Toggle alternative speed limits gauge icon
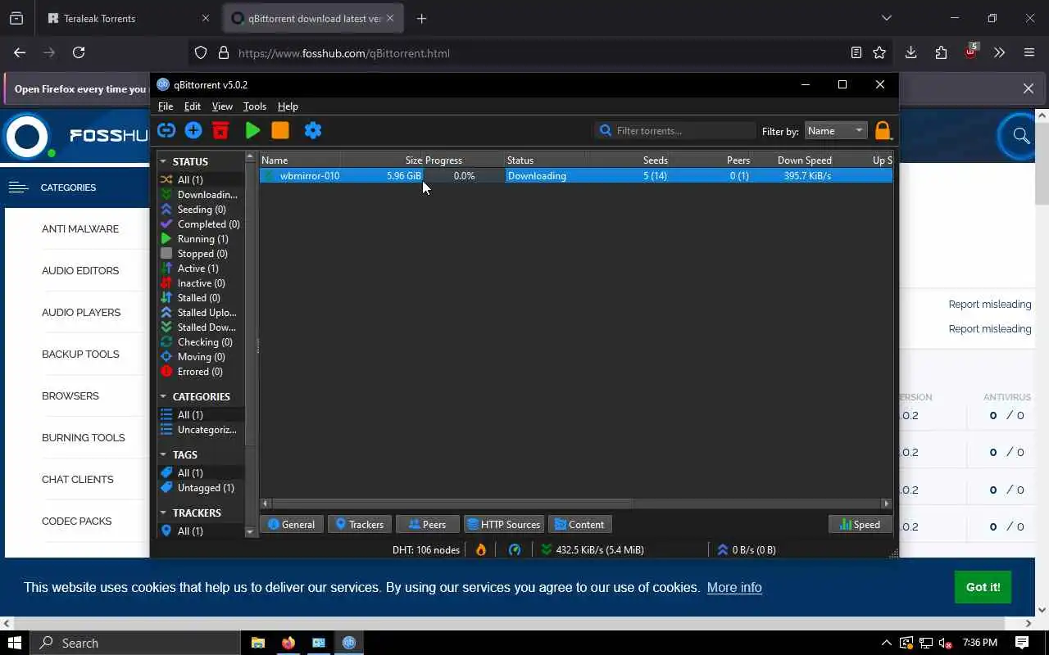Image resolution: width=1049 pixels, height=655 pixels. tap(515, 549)
